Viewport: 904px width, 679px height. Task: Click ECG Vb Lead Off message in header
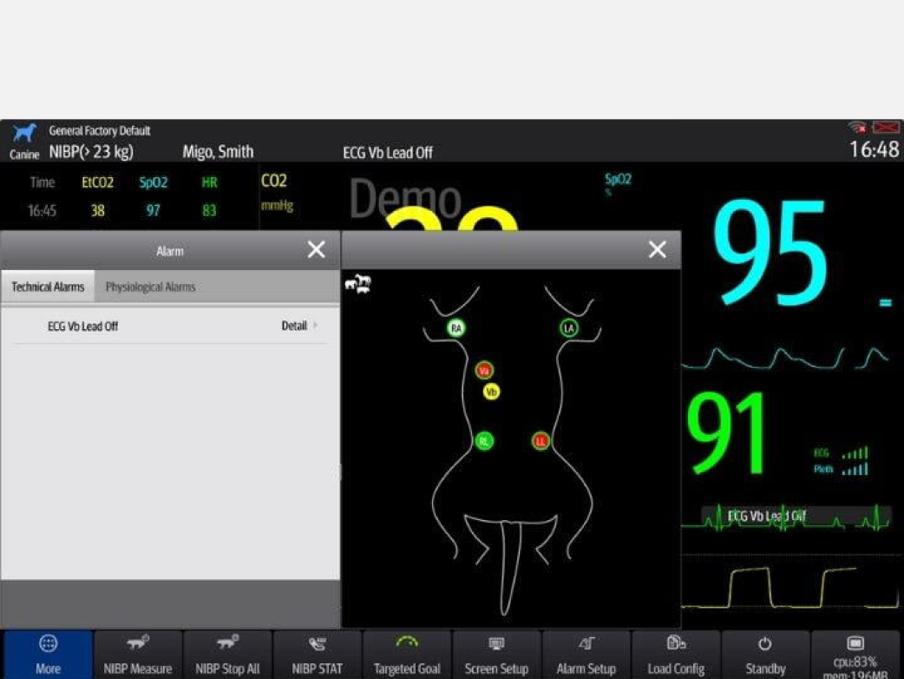tap(388, 153)
